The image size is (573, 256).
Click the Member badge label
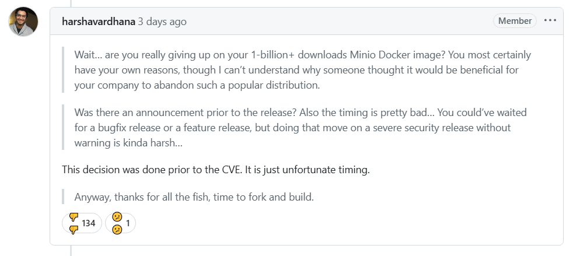(515, 21)
